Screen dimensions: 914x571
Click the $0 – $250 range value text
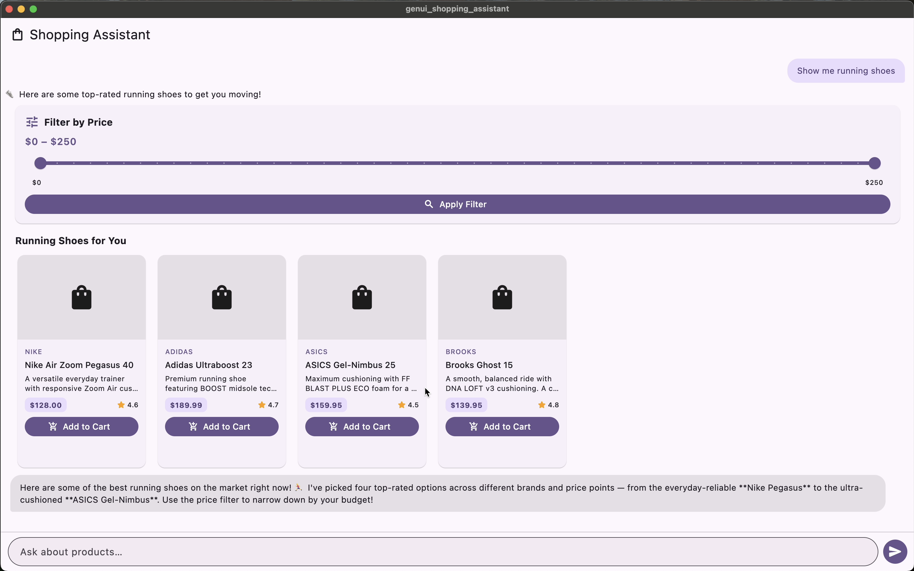(51, 142)
